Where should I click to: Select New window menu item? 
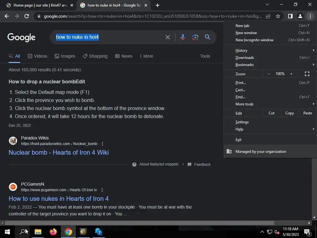pyautogui.click(x=270, y=33)
